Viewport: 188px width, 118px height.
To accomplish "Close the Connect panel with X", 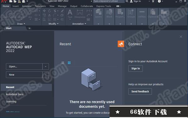I will (181, 37).
